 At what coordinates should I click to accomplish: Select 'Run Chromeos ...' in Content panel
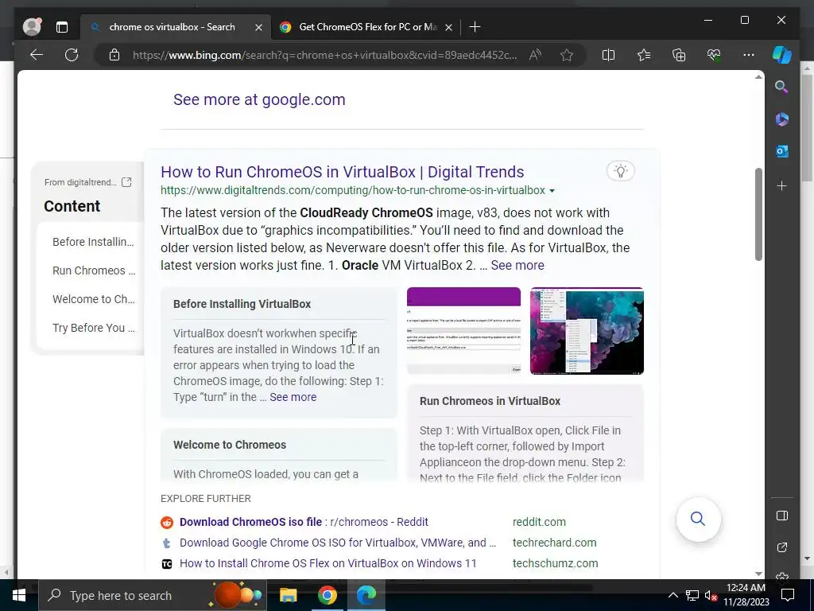pos(94,270)
